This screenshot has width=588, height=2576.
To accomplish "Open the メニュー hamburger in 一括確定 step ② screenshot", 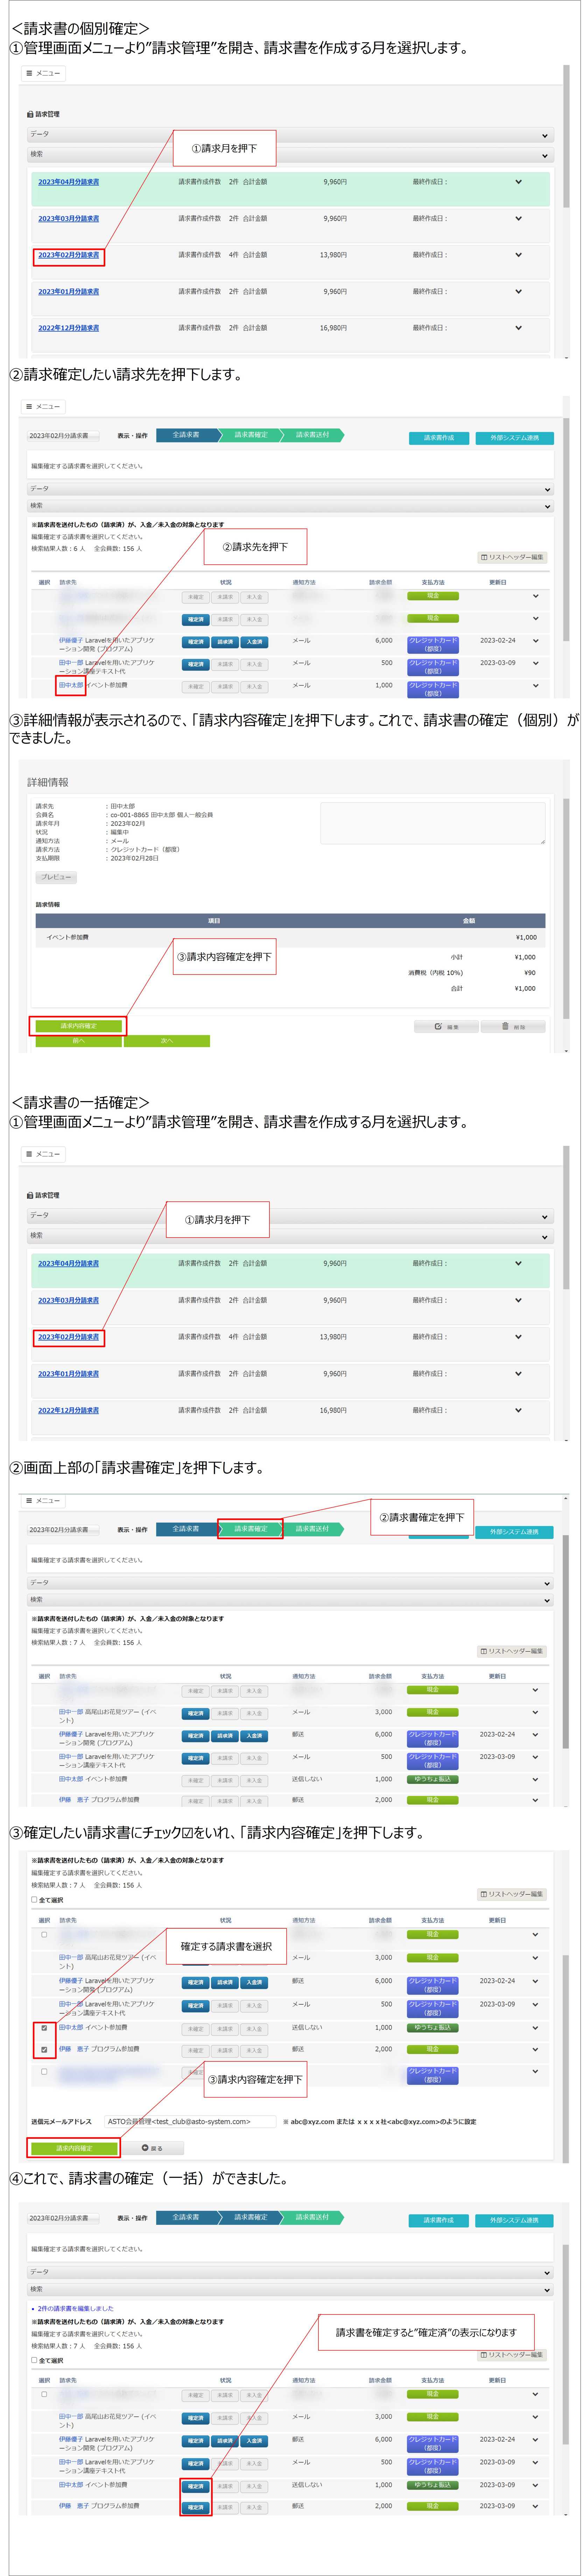I will coord(43,1500).
